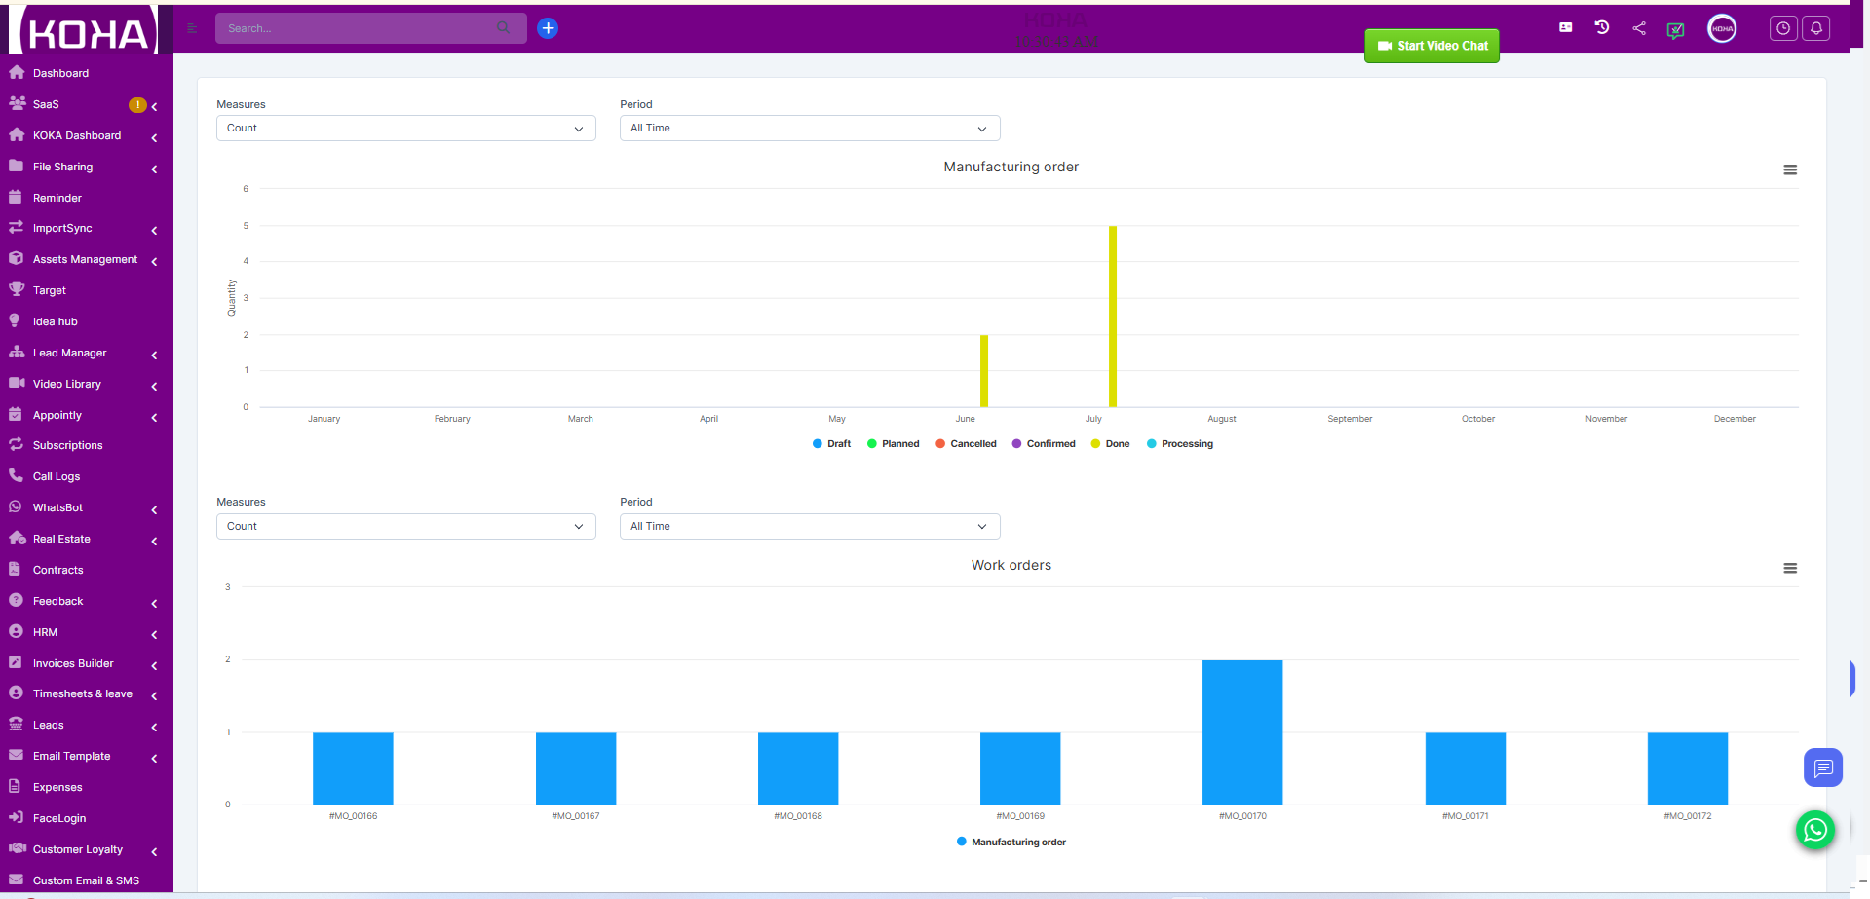Viewport: 1870px width, 899px height.
Task: Expand the HRM sidebar menu
Action: coord(46,632)
